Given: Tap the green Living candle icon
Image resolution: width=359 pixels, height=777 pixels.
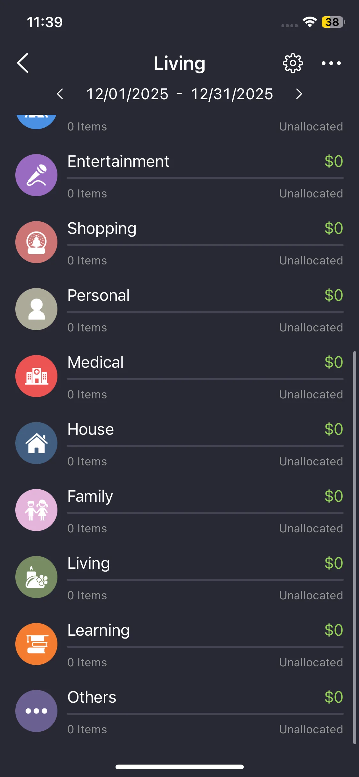Looking at the screenshot, I should [x=36, y=577].
